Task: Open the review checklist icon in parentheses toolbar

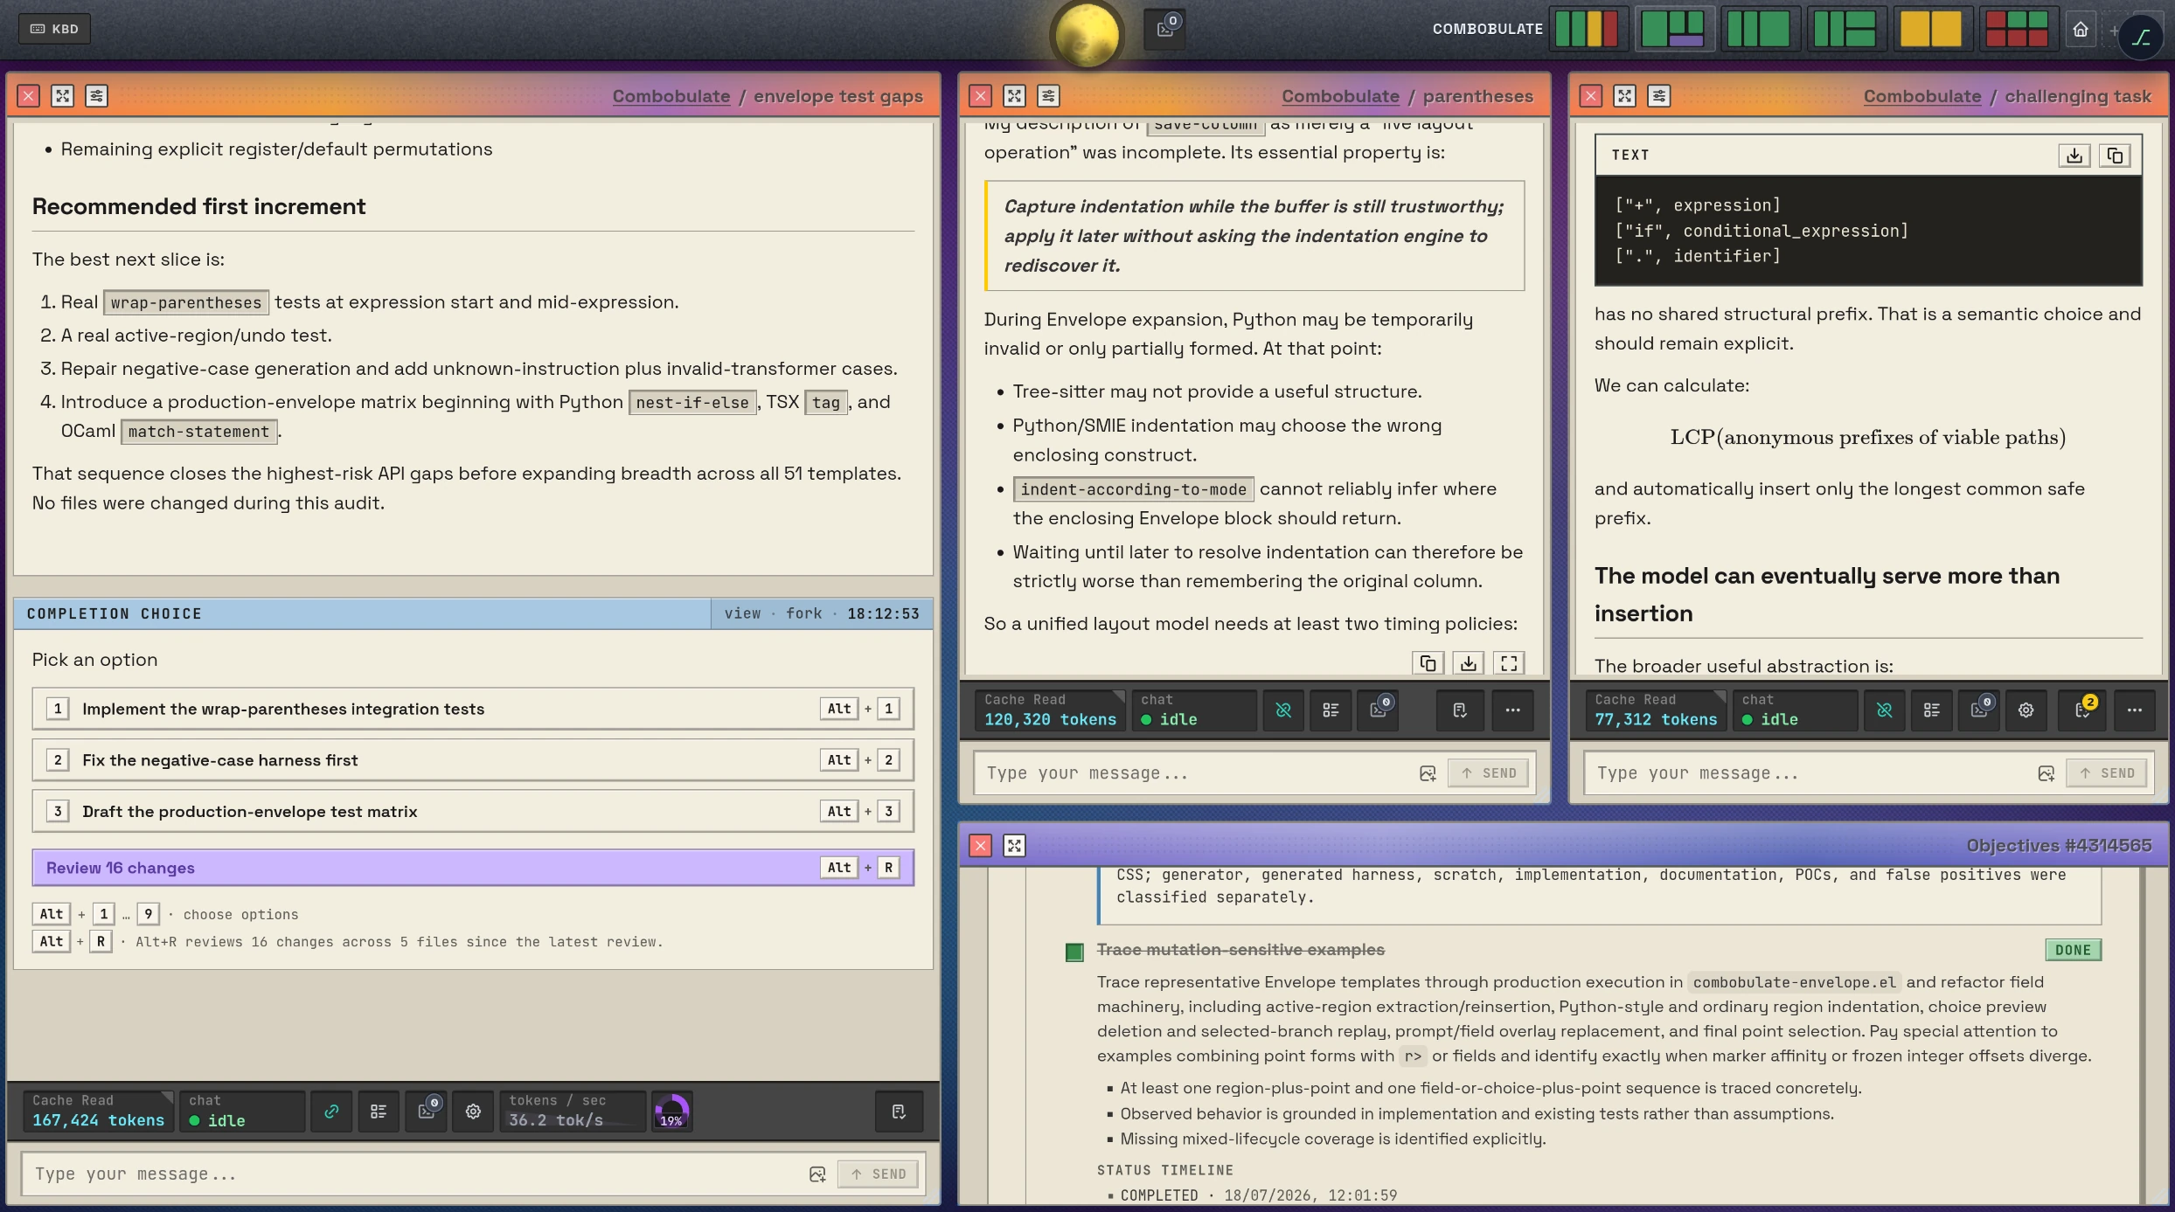Action: click(1460, 710)
